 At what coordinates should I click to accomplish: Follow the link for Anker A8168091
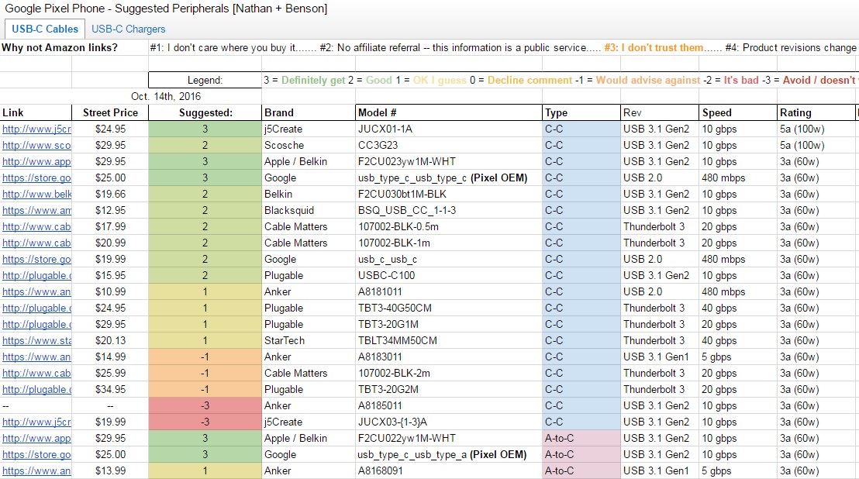point(36,470)
